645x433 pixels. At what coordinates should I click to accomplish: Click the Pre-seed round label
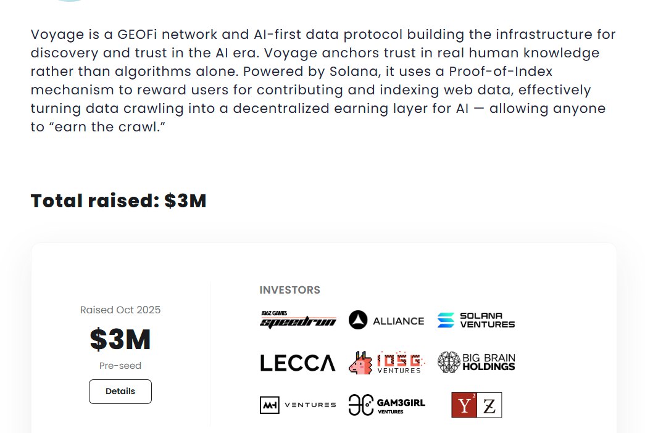click(120, 366)
